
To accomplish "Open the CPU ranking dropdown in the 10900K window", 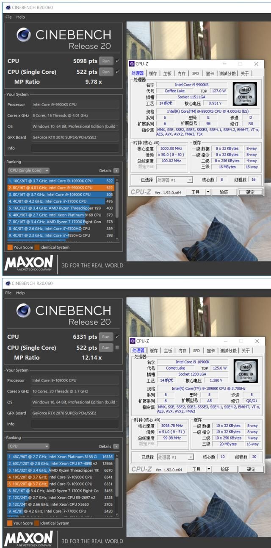I will [28, 446].
